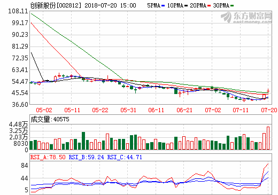Click the 07-02 date label
The image size is (278, 195).
[x=213, y=110]
